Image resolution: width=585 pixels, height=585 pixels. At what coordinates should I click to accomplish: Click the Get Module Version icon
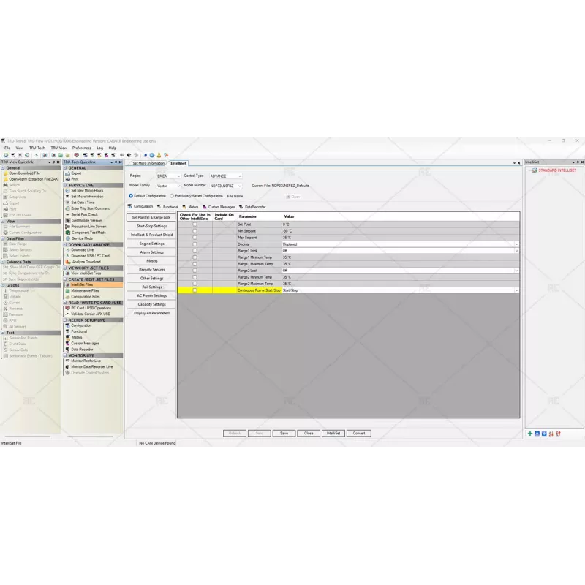pyautogui.click(x=67, y=220)
